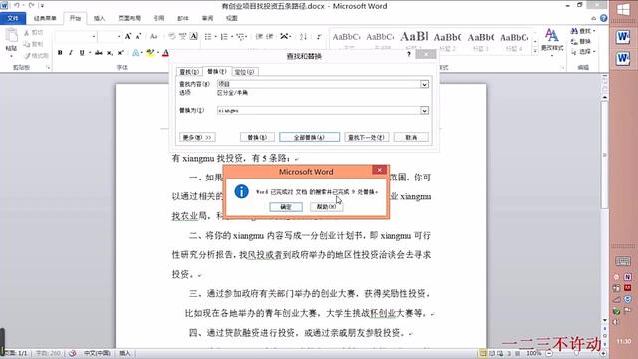The width and height of the screenshot is (638, 359).
Task: Open the font name dropdown
Action: point(94,37)
